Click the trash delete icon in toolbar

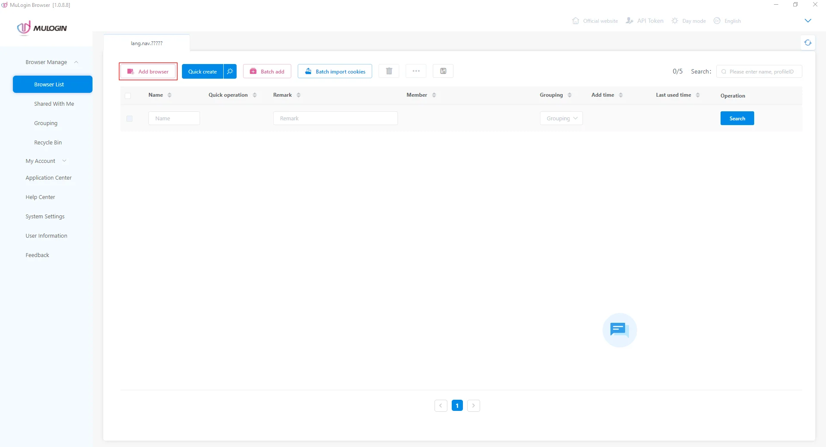389,71
